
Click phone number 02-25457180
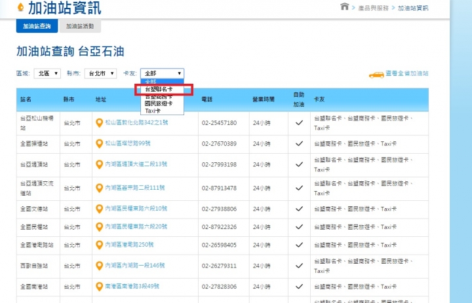point(219,123)
